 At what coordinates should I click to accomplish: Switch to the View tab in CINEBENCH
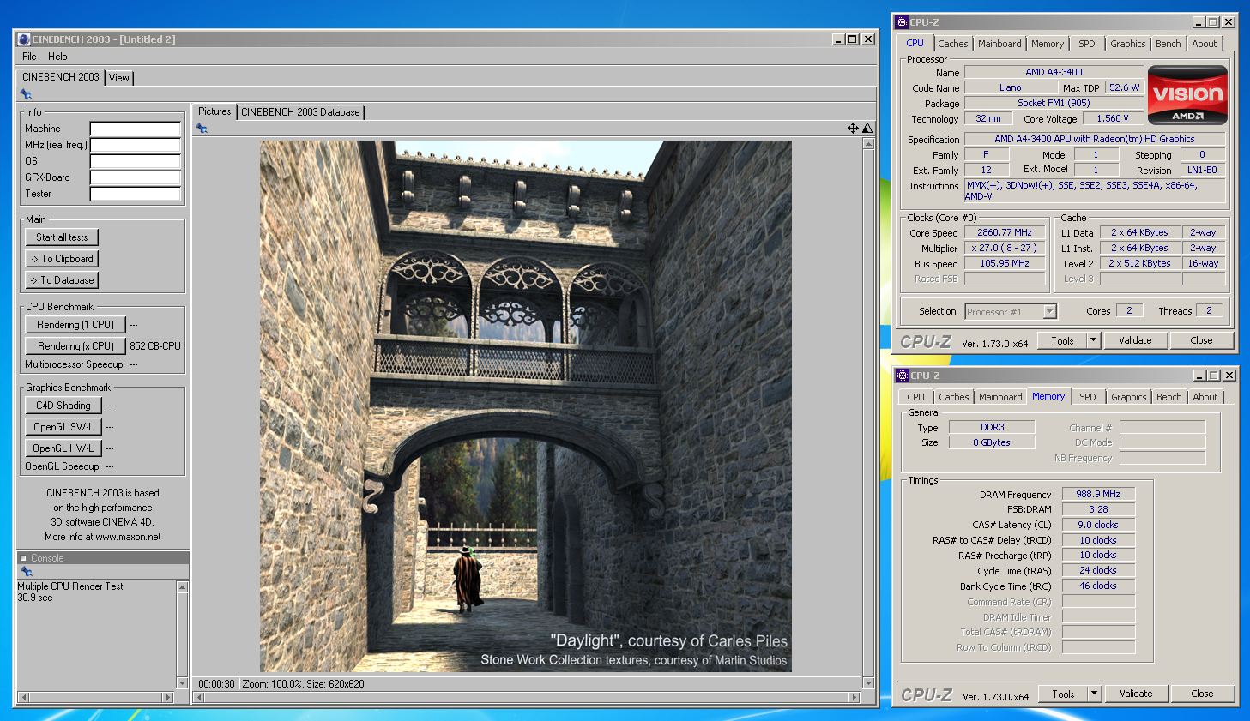(119, 78)
